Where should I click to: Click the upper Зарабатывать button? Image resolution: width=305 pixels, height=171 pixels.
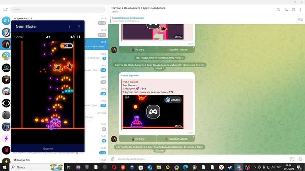pyautogui.click(x=176, y=49)
